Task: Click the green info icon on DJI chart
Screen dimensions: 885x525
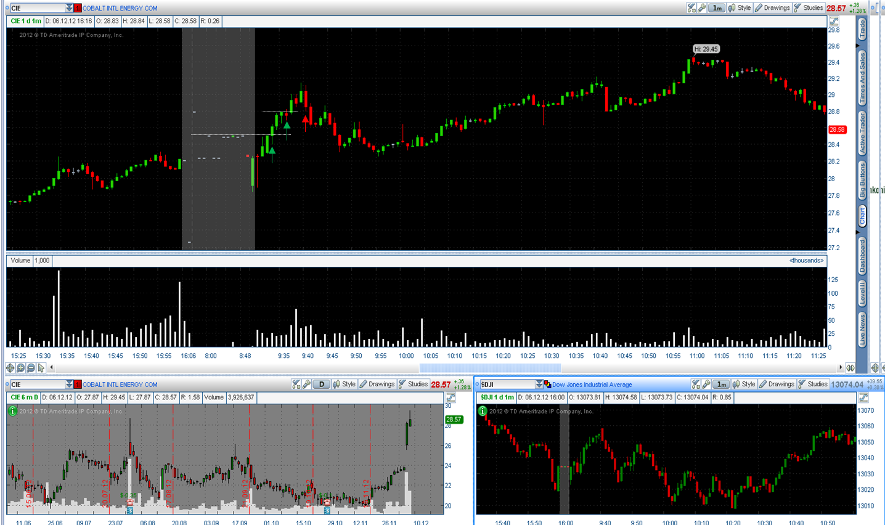Action: (x=483, y=410)
